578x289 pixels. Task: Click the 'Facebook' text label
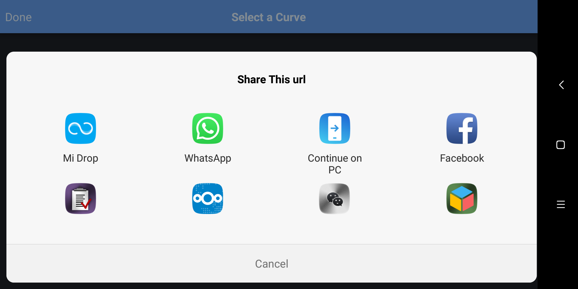[x=462, y=158]
